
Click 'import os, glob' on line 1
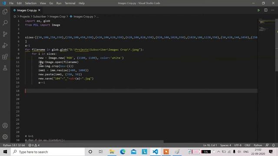point(38,21)
